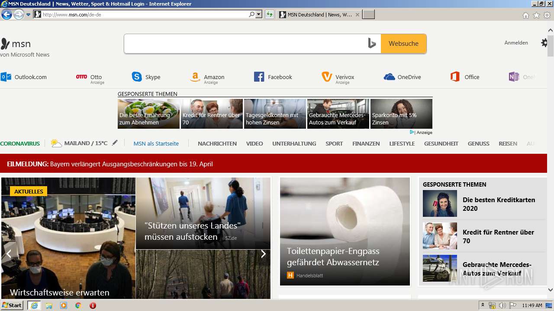Click the browser Back arrow button
554x311 pixels.
6,15
